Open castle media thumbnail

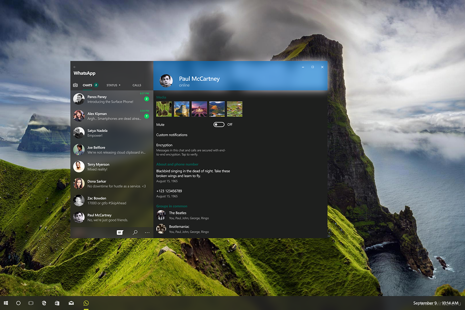pos(182,109)
